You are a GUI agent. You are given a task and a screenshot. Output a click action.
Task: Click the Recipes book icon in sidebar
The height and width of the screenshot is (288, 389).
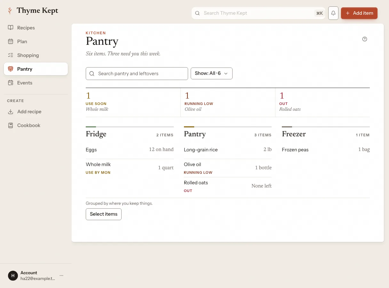pos(11,28)
